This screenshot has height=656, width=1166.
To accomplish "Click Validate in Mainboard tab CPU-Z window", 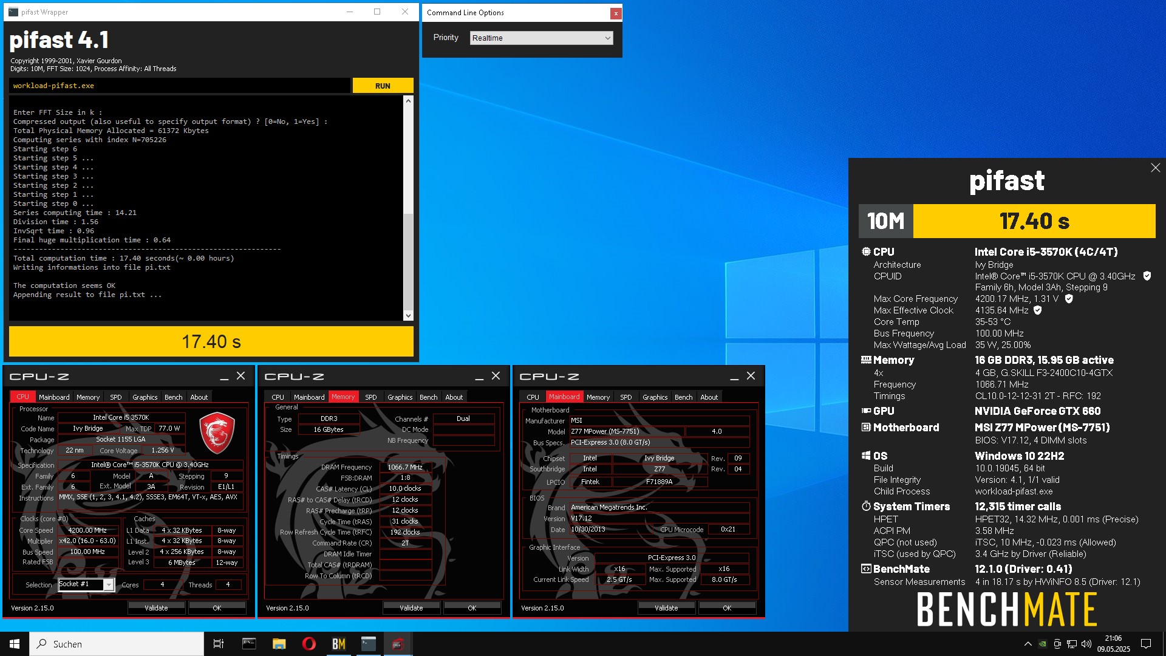I will [666, 607].
